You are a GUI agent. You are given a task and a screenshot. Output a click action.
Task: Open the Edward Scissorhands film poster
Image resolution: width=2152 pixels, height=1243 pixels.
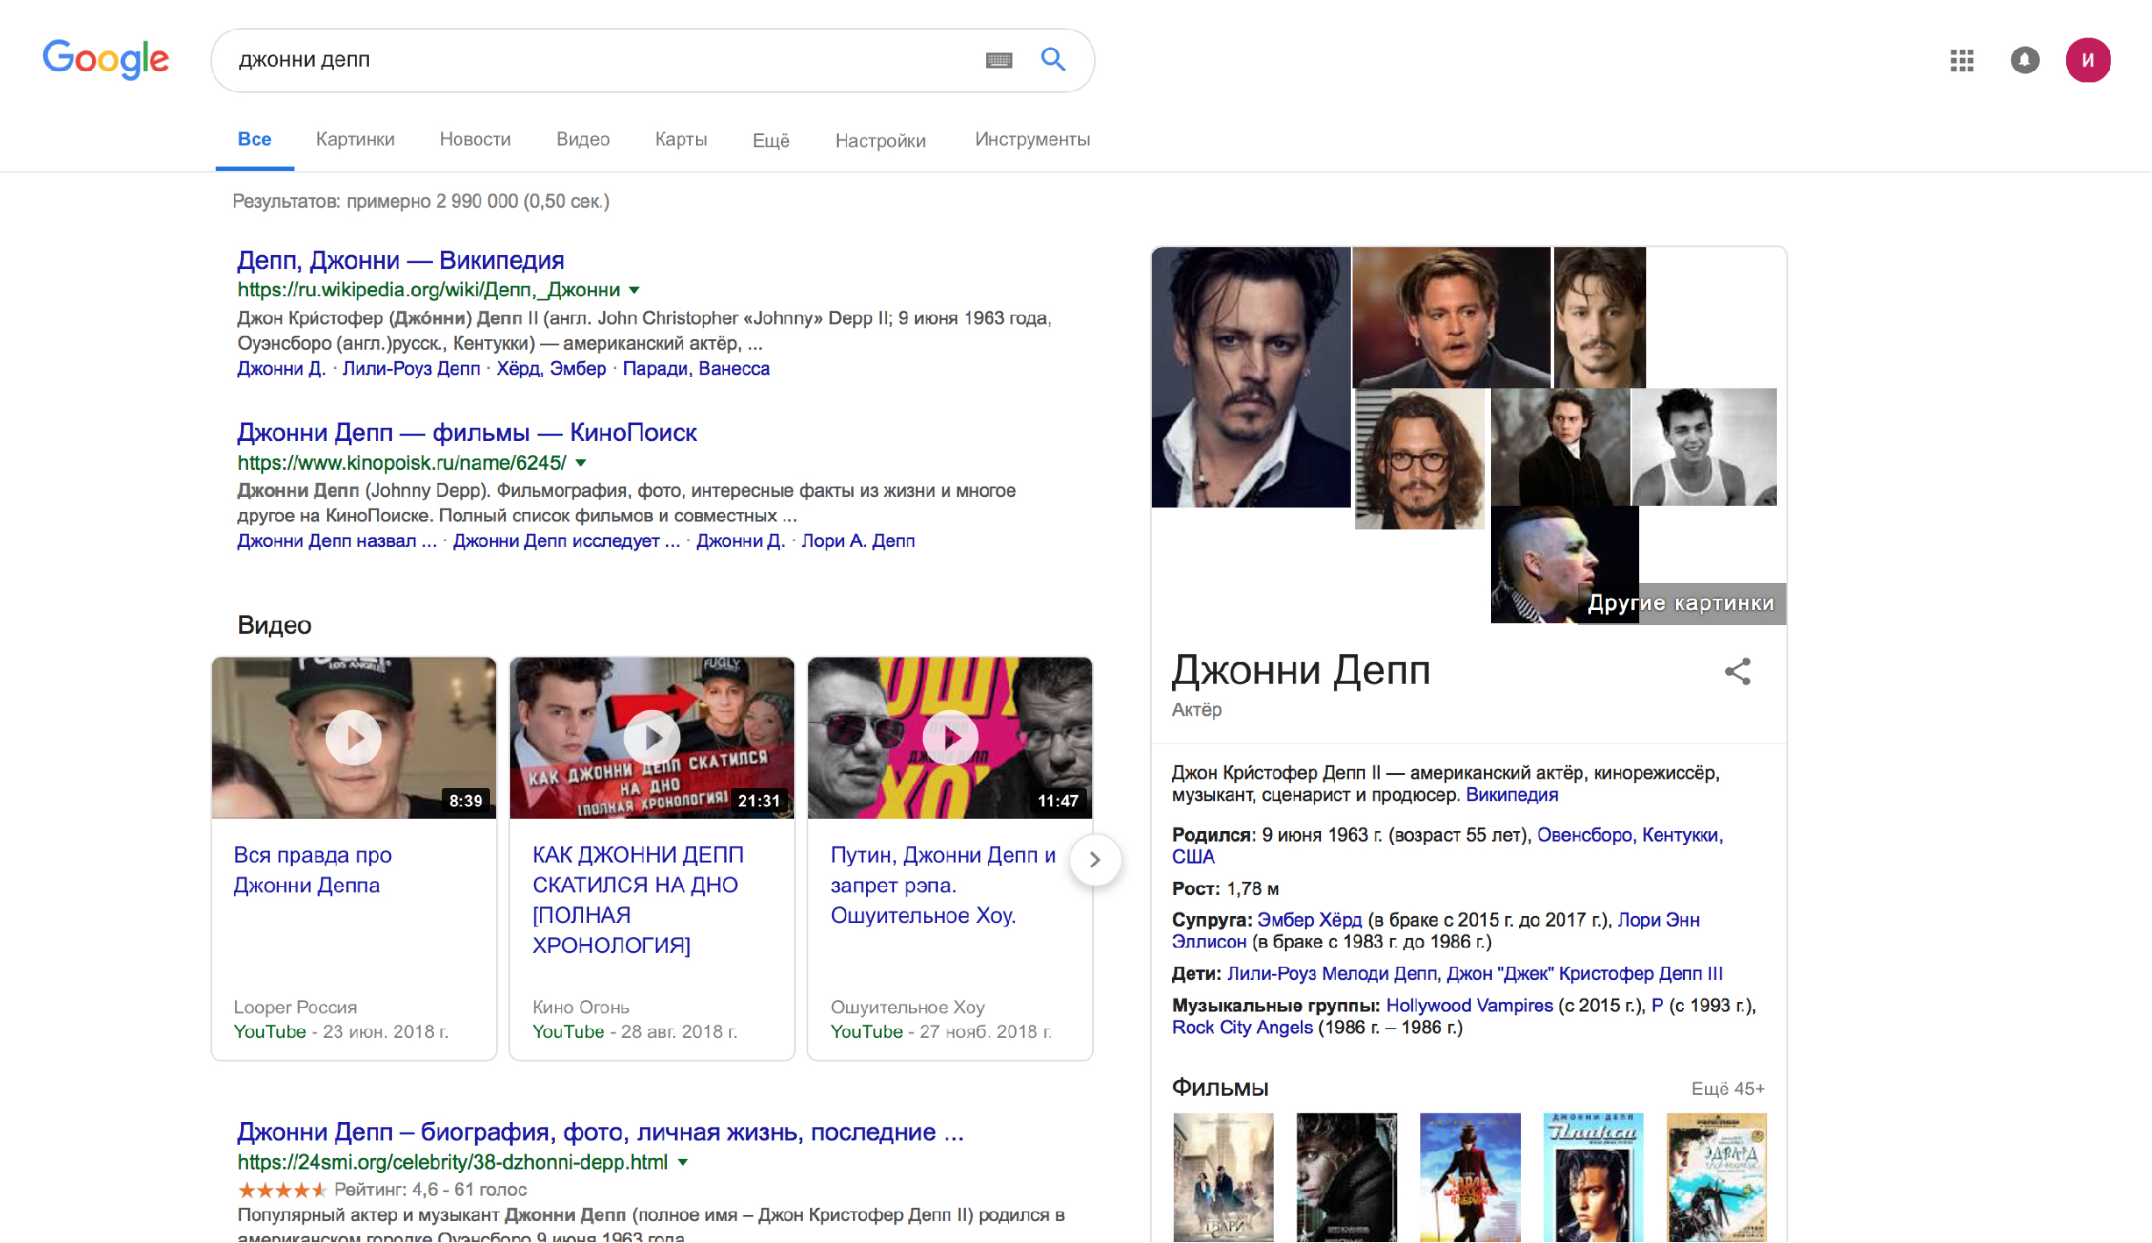coord(1716,1177)
